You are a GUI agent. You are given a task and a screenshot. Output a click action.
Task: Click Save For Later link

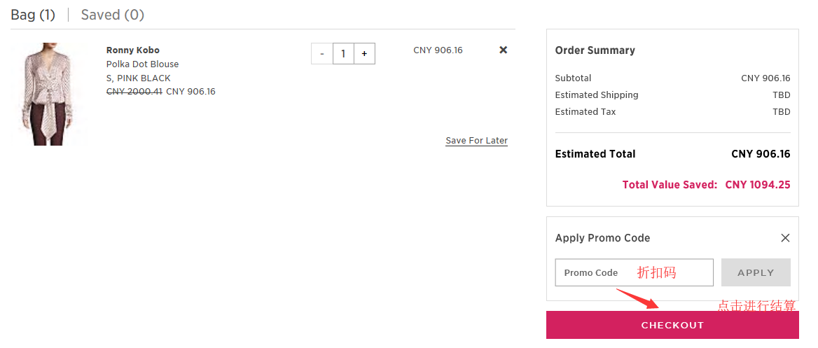(x=476, y=141)
